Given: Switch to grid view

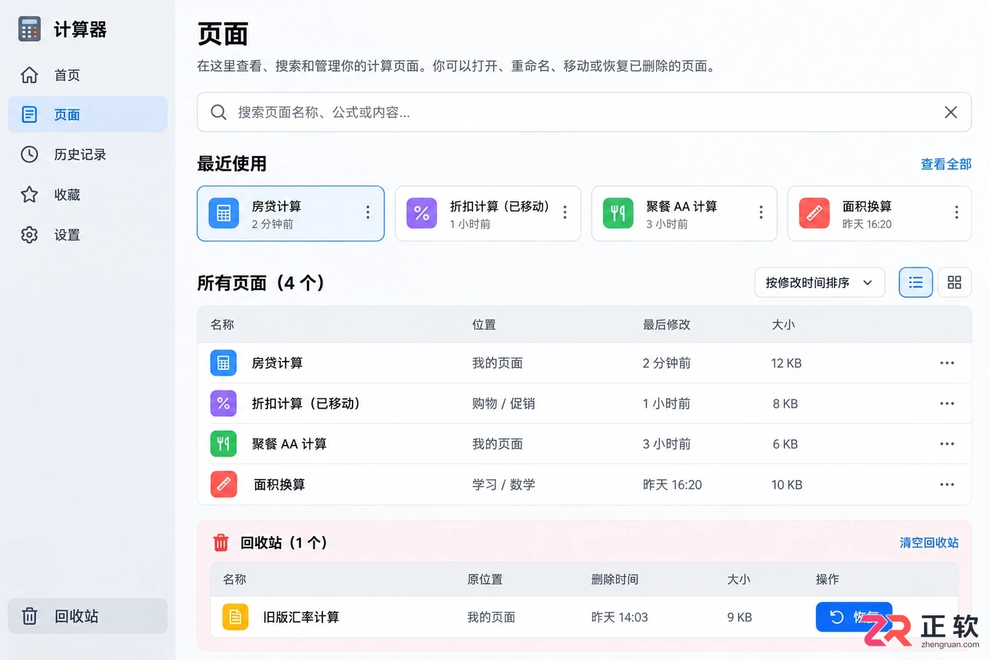Looking at the screenshot, I should [954, 283].
